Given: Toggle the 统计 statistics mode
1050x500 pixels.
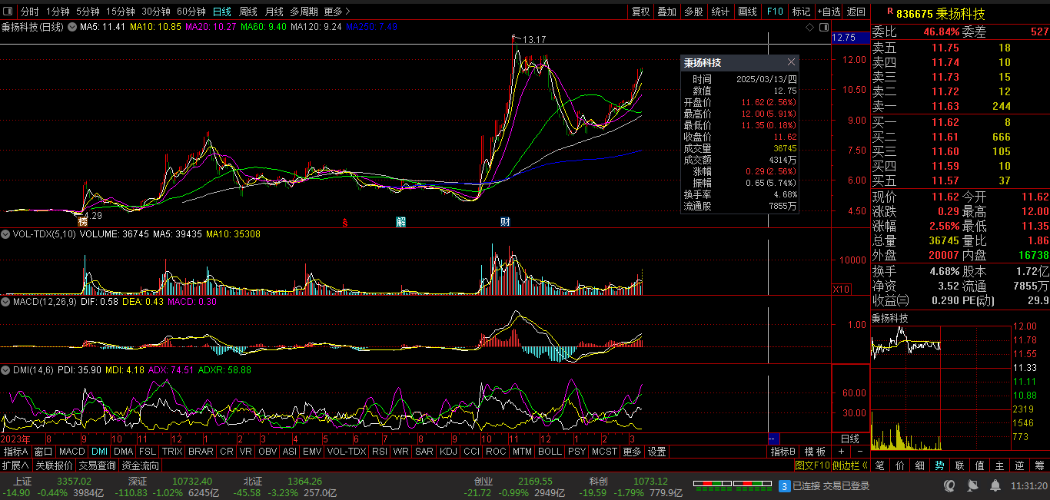Looking at the screenshot, I should point(720,12).
